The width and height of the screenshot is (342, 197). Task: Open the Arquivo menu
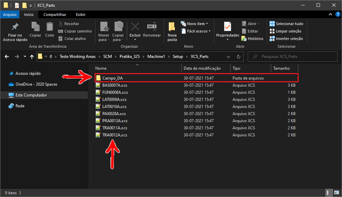(x=10, y=15)
